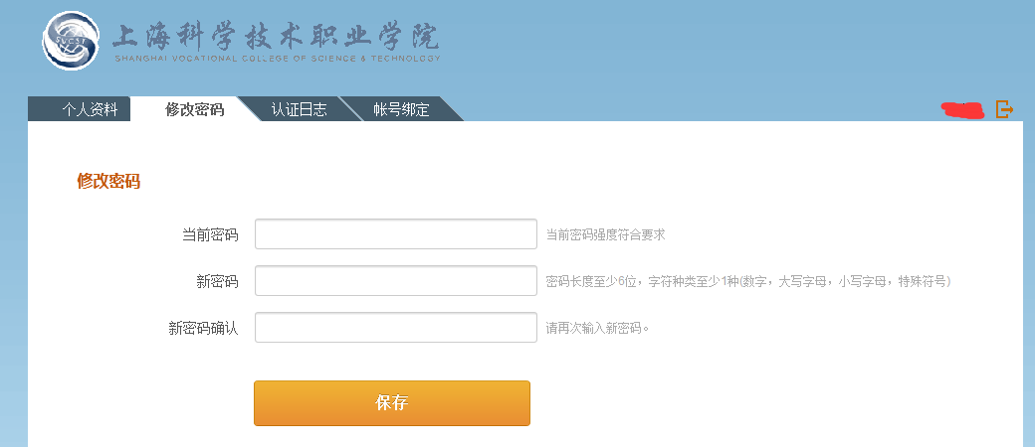Click the red redacted username
Image resolution: width=1035 pixels, height=447 pixels.
(962, 109)
